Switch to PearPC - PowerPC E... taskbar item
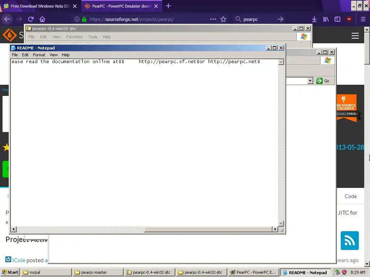370x277 pixels. coord(253,272)
